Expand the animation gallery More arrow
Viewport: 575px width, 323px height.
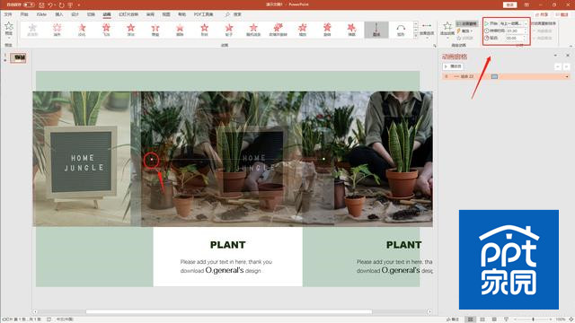(x=415, y=36)
